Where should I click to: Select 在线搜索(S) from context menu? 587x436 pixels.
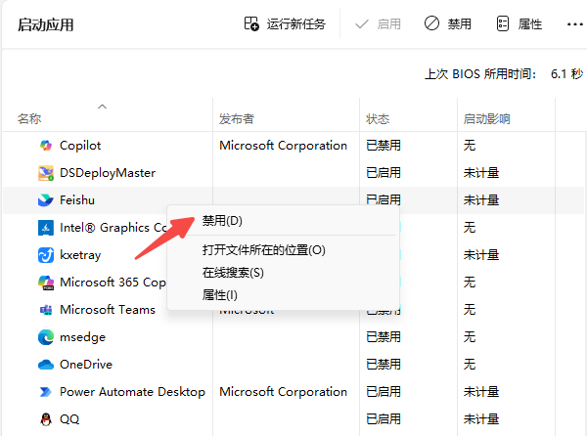[233, 273]
